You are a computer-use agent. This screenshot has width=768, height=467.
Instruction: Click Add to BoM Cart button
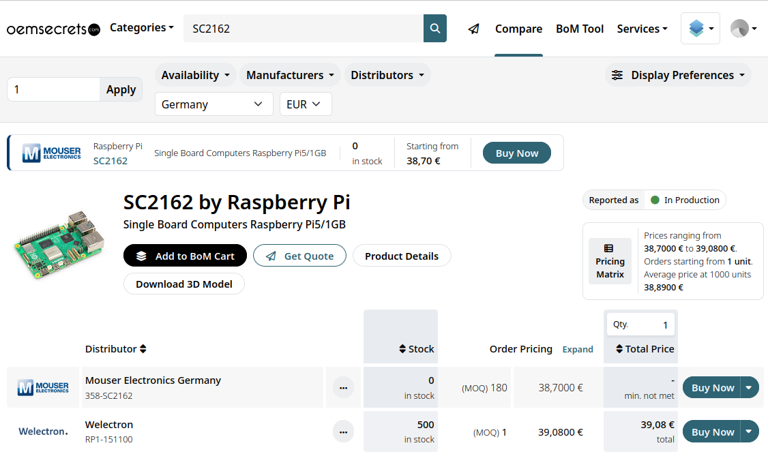(x=185, y=256)
